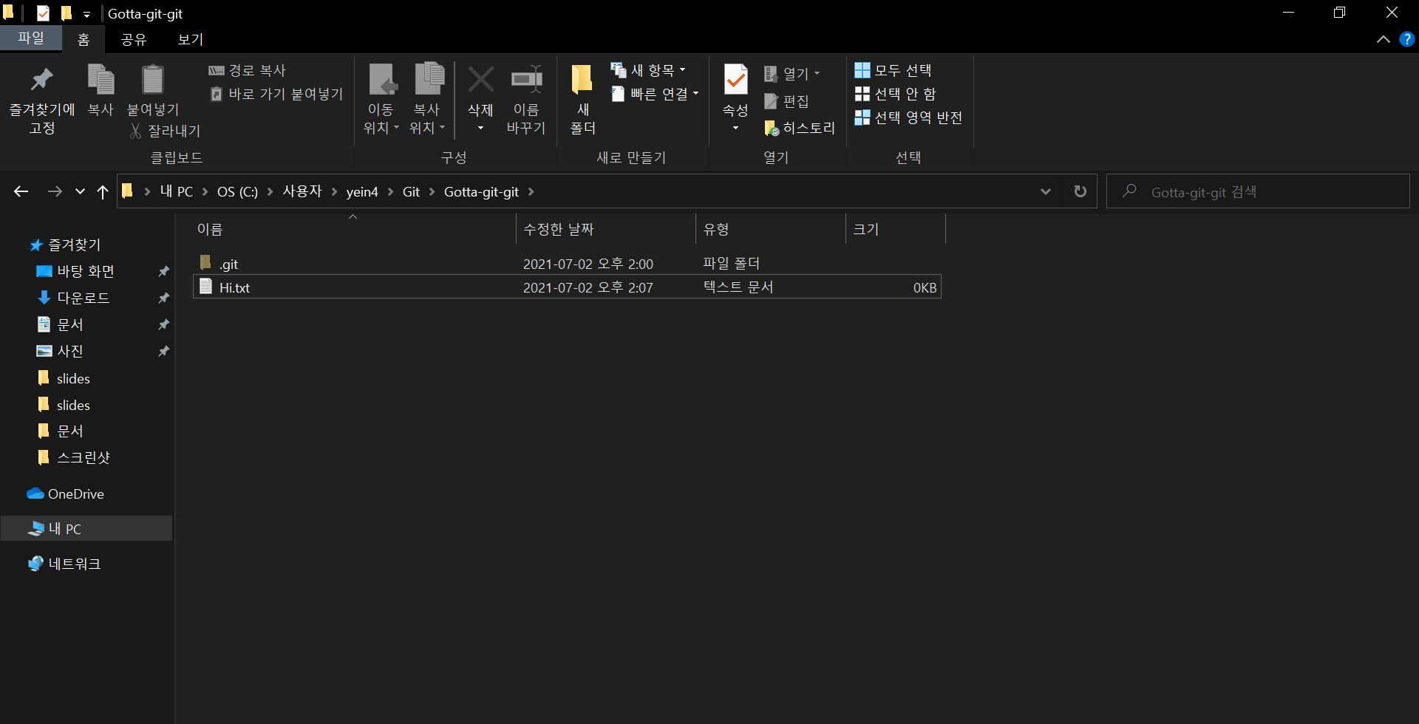
Task: Open 이동 위치 (Move to) dropdown
Action: [x=381, y=99]
